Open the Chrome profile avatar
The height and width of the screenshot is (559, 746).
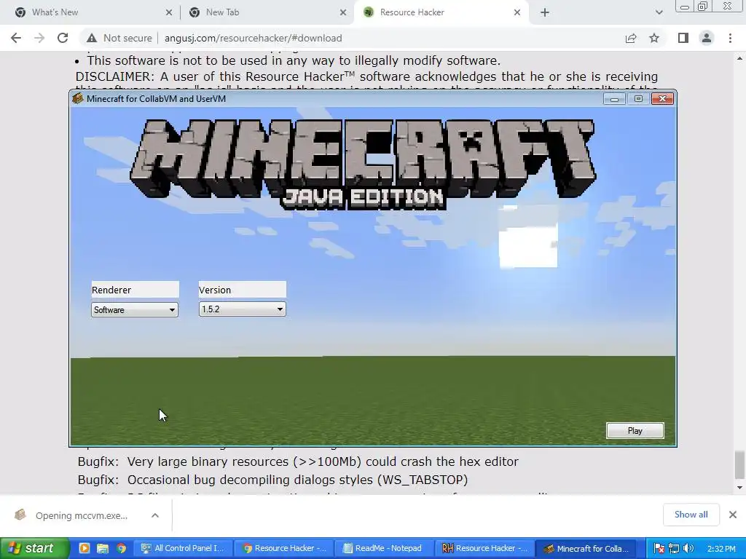(x=707, y=38)
